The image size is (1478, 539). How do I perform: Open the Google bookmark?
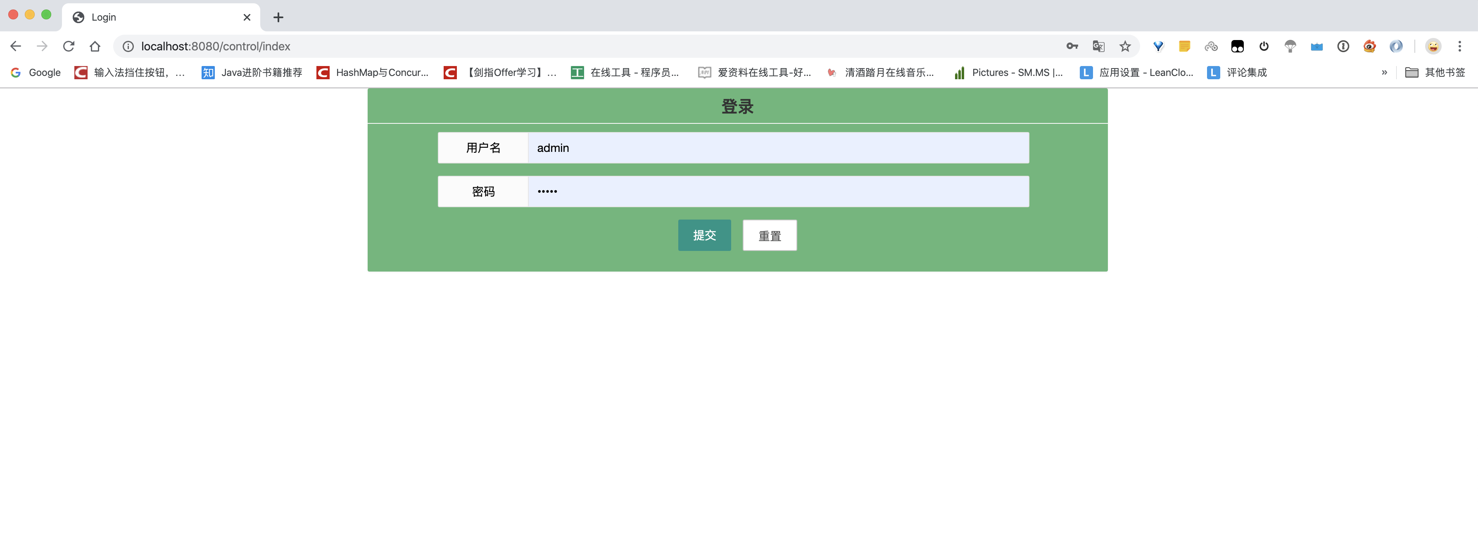coord(36,72)
